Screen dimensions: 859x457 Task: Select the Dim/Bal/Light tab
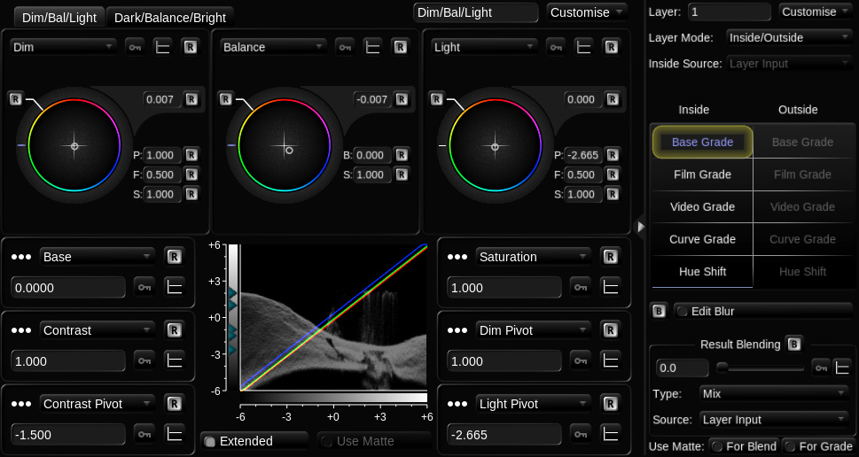click(x=59, y=17)
